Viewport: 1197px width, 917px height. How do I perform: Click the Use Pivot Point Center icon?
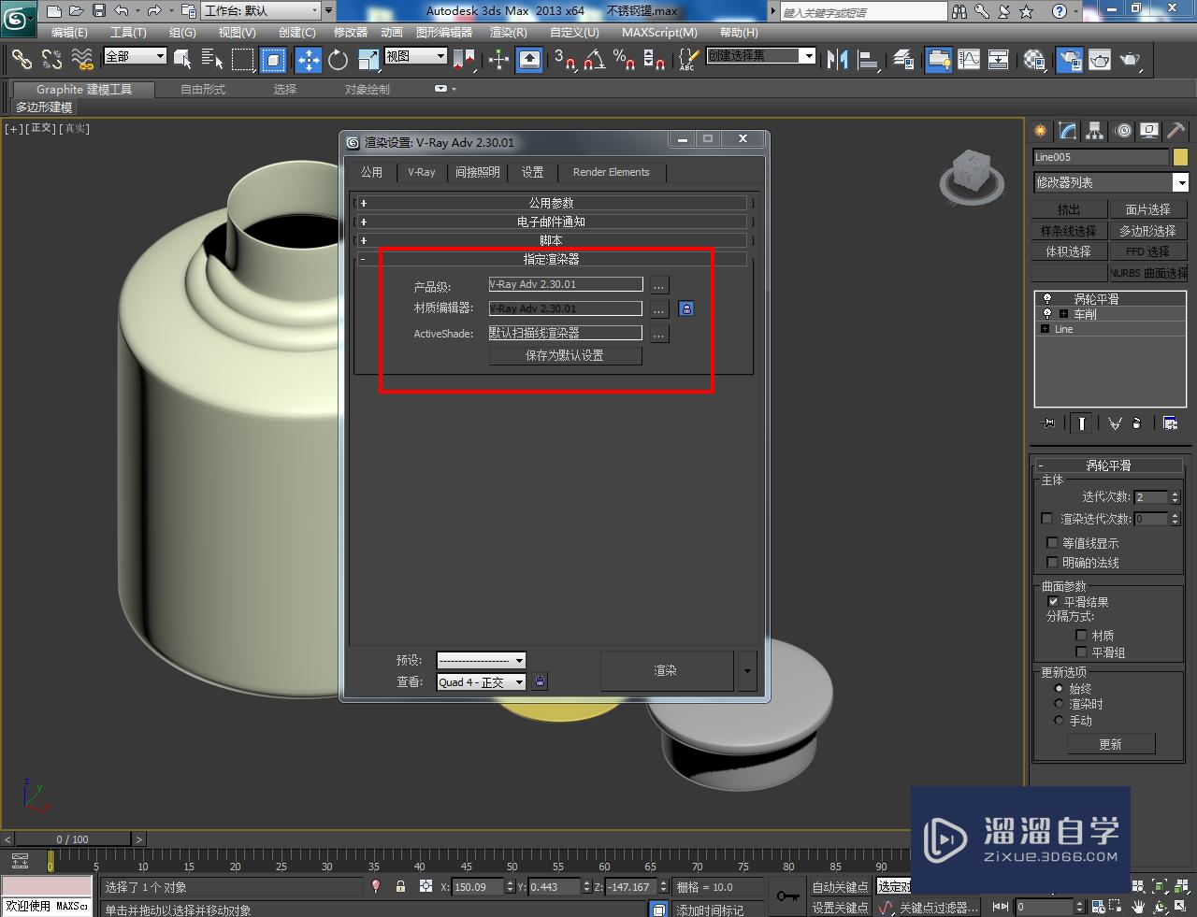pyautogui.click(x=463, y=60)
